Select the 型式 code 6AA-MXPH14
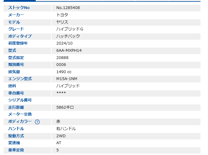The height and width of the screenshot is (155, 208). pos(69,51)
